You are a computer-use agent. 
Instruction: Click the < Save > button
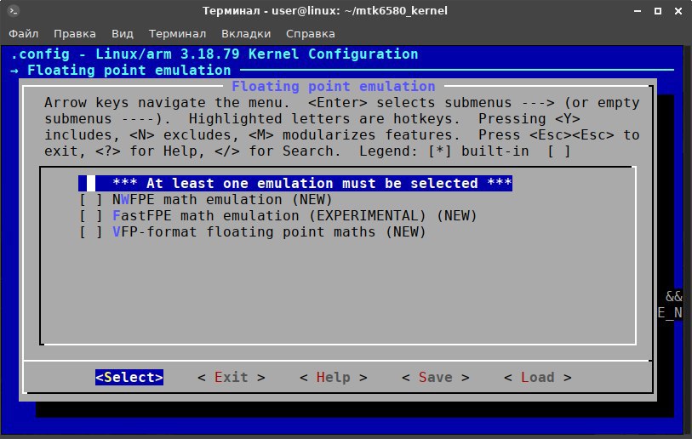435,377
